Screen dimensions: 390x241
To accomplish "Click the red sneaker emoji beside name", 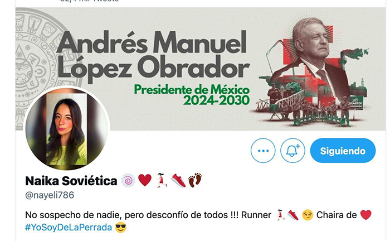I will 178,180.
